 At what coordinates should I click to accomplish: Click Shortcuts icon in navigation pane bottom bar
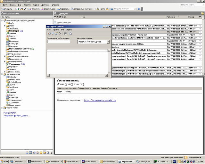[48, 152]
